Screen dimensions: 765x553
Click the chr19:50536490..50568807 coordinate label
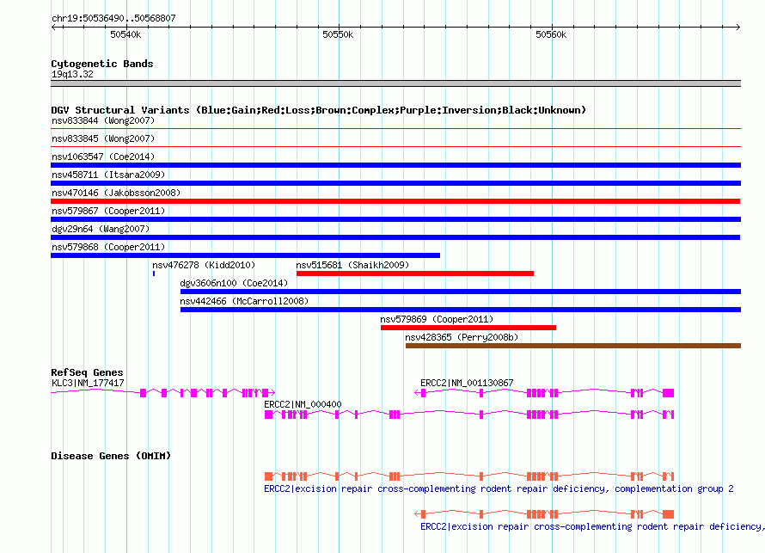coord(113,18)
